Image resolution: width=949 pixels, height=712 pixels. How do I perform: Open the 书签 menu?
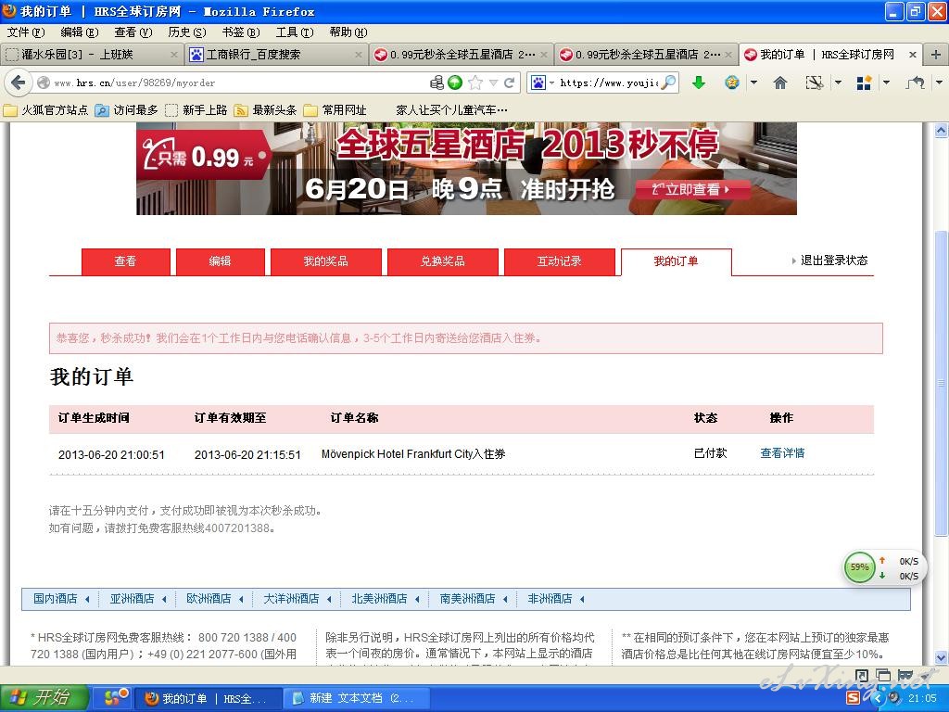[240, 32]
